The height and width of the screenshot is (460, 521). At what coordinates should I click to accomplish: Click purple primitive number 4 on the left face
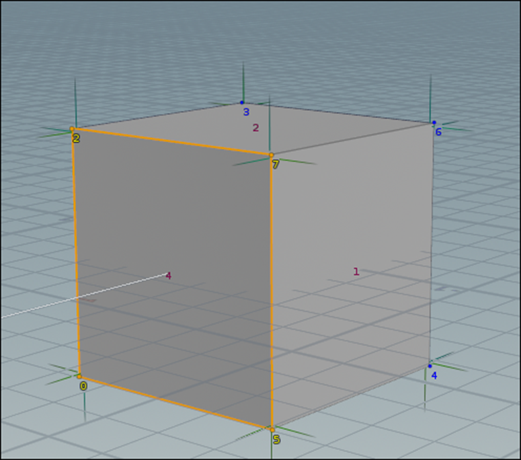click(169, 276)
